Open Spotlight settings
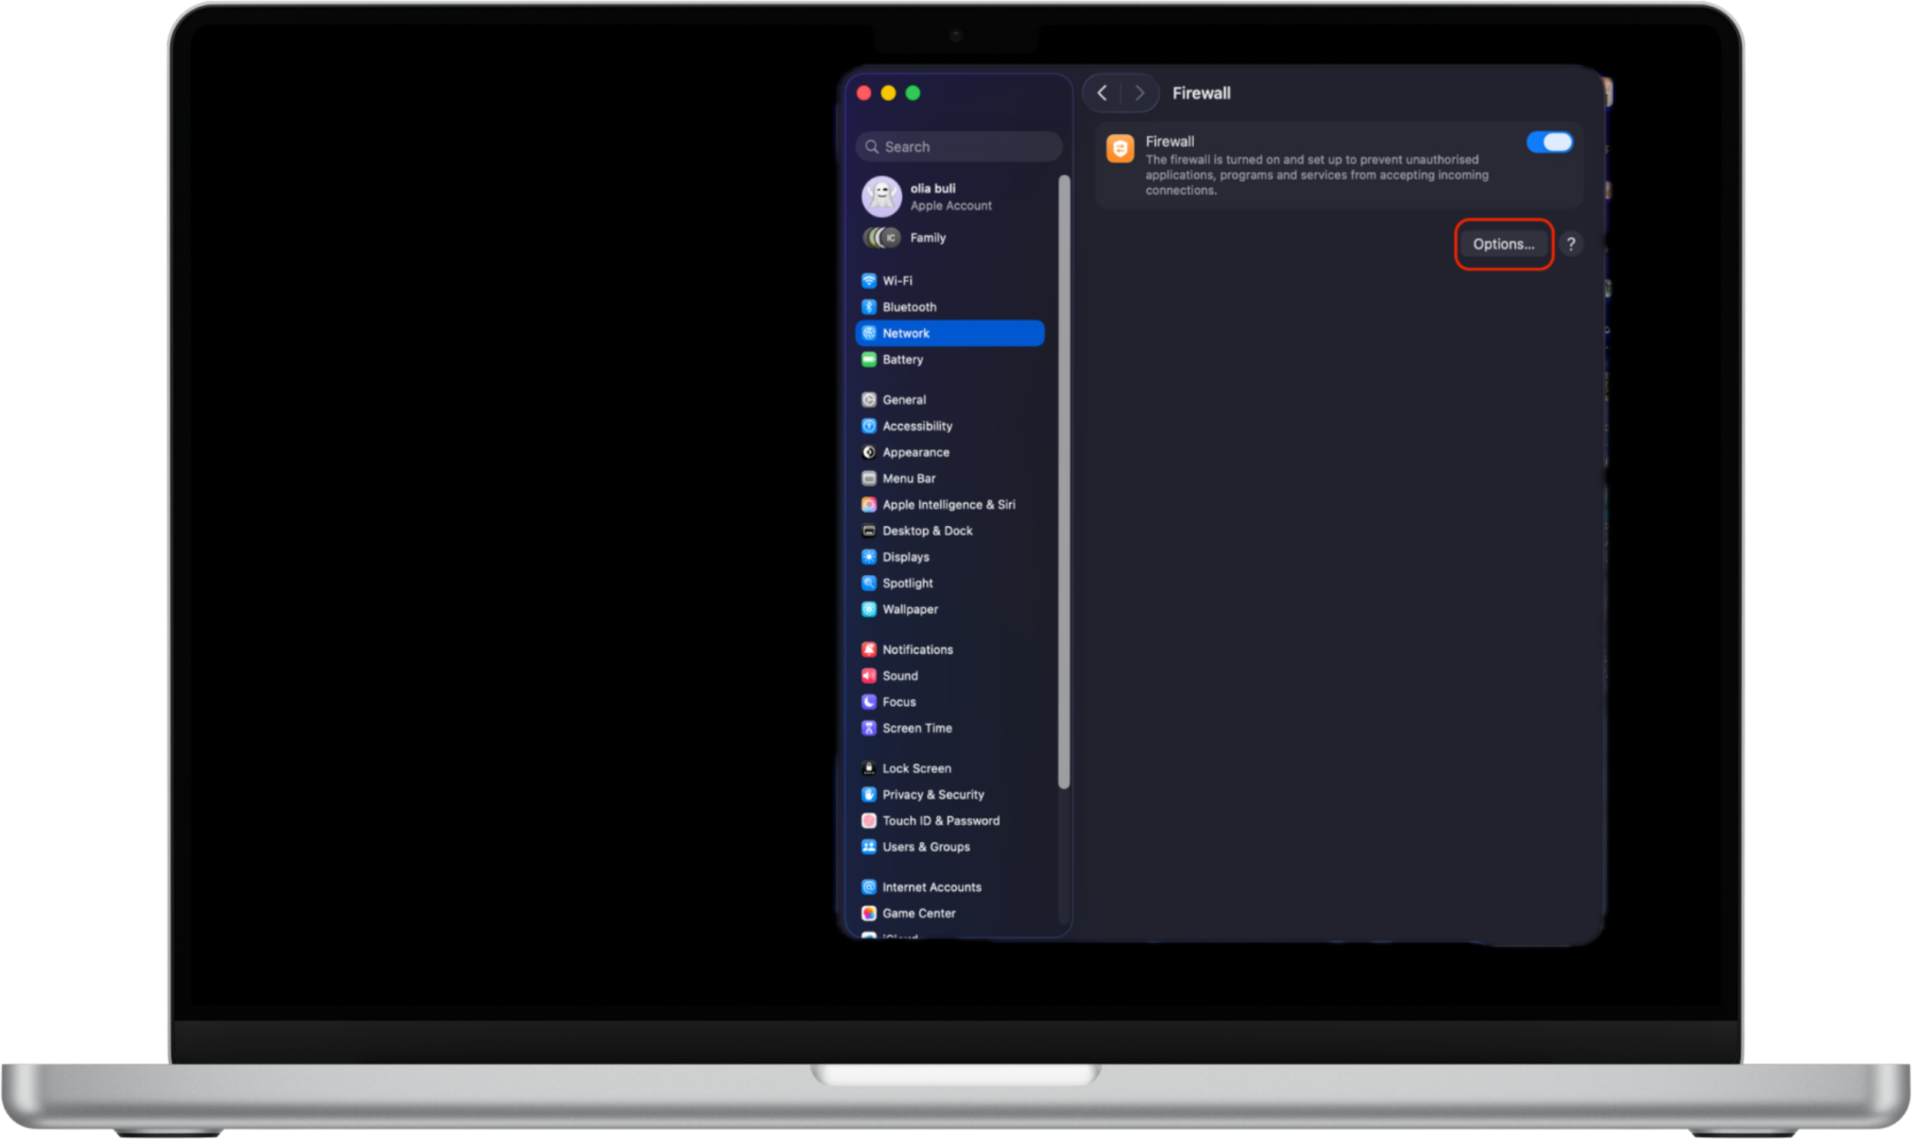This screenshot has height=1147, width=1912. click(x=907, y=583)
